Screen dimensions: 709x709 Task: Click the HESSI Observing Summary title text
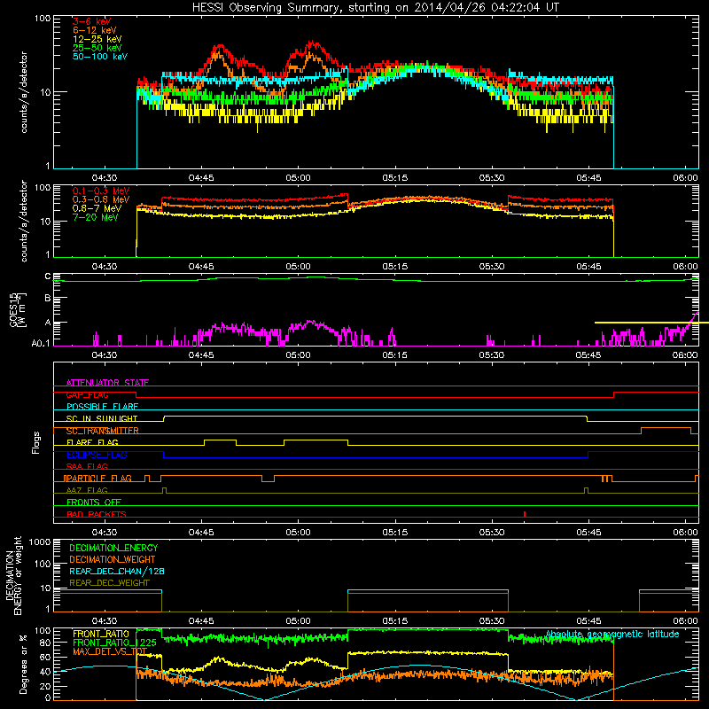coord(375,7)
